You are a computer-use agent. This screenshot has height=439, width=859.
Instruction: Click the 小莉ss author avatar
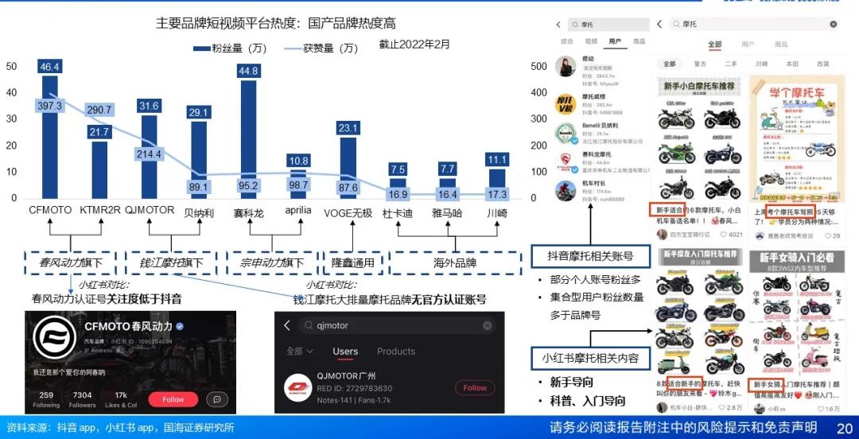759,409
